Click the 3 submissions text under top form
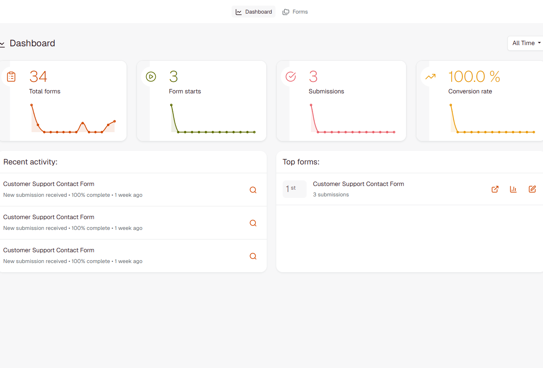Viewport: 543px width, 368px height. 331,194
